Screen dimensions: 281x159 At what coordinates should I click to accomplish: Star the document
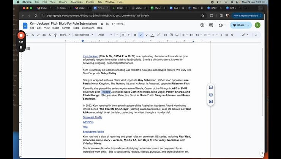pyautogui.click(x=102, y=23)
